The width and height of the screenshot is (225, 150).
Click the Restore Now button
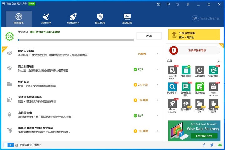click(x=204, y=136)
